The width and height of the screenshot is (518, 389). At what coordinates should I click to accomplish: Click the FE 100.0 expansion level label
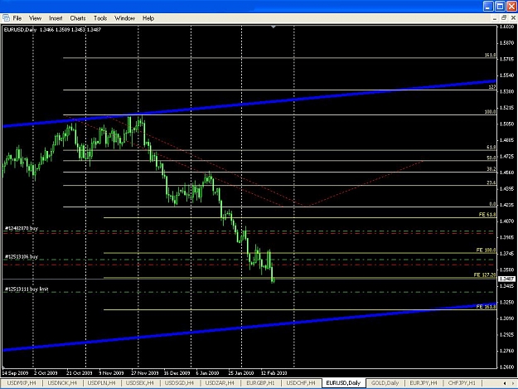coord(486,250)
